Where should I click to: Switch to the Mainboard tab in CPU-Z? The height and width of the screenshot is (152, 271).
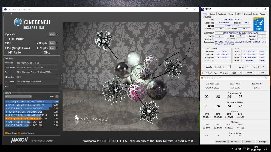point(222,14)
